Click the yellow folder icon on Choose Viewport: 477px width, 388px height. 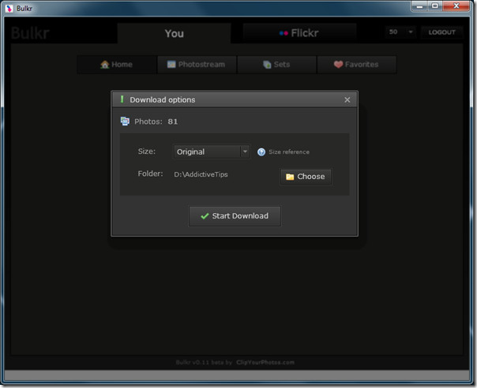point(290,177)
